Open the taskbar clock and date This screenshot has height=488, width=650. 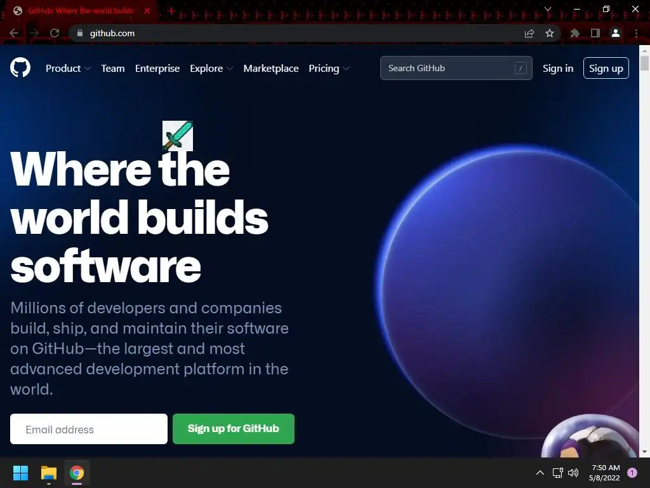tap(605, 473)
